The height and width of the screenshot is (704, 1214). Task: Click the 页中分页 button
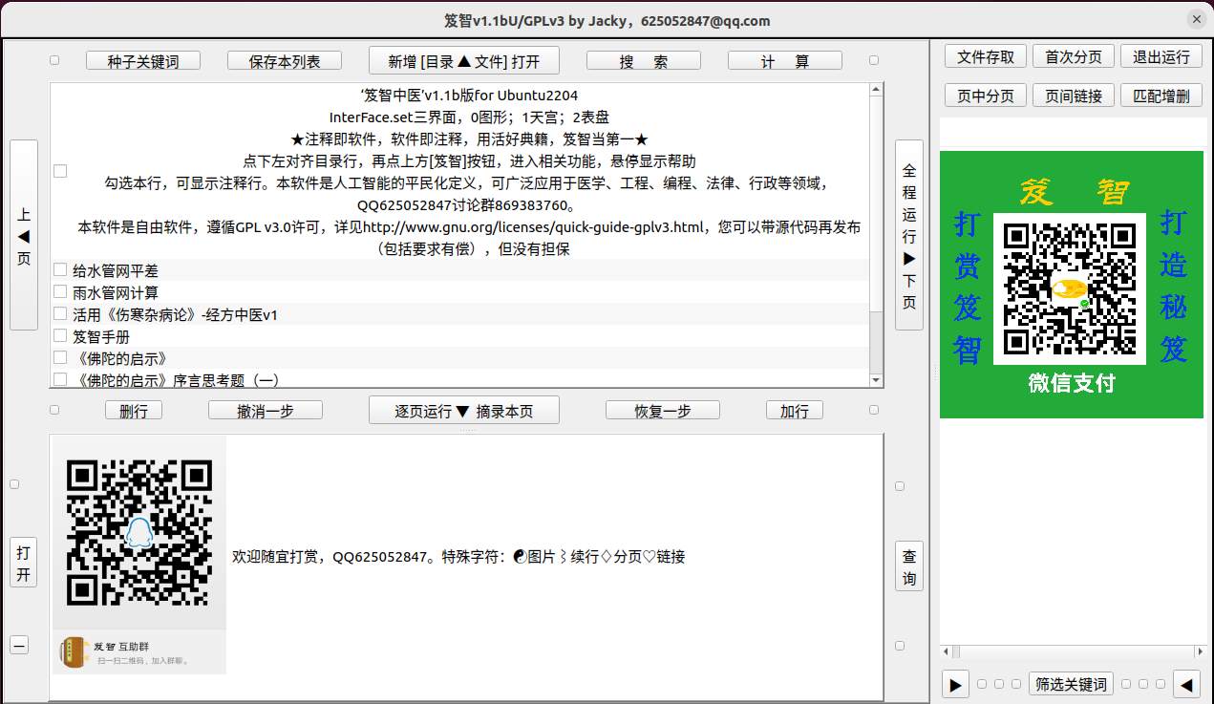[x=986, y=96]
